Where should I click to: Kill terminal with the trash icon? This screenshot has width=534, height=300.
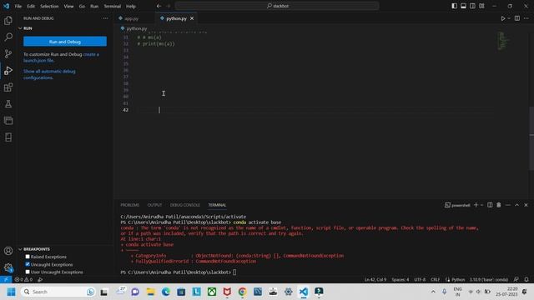tap(499, 205)
